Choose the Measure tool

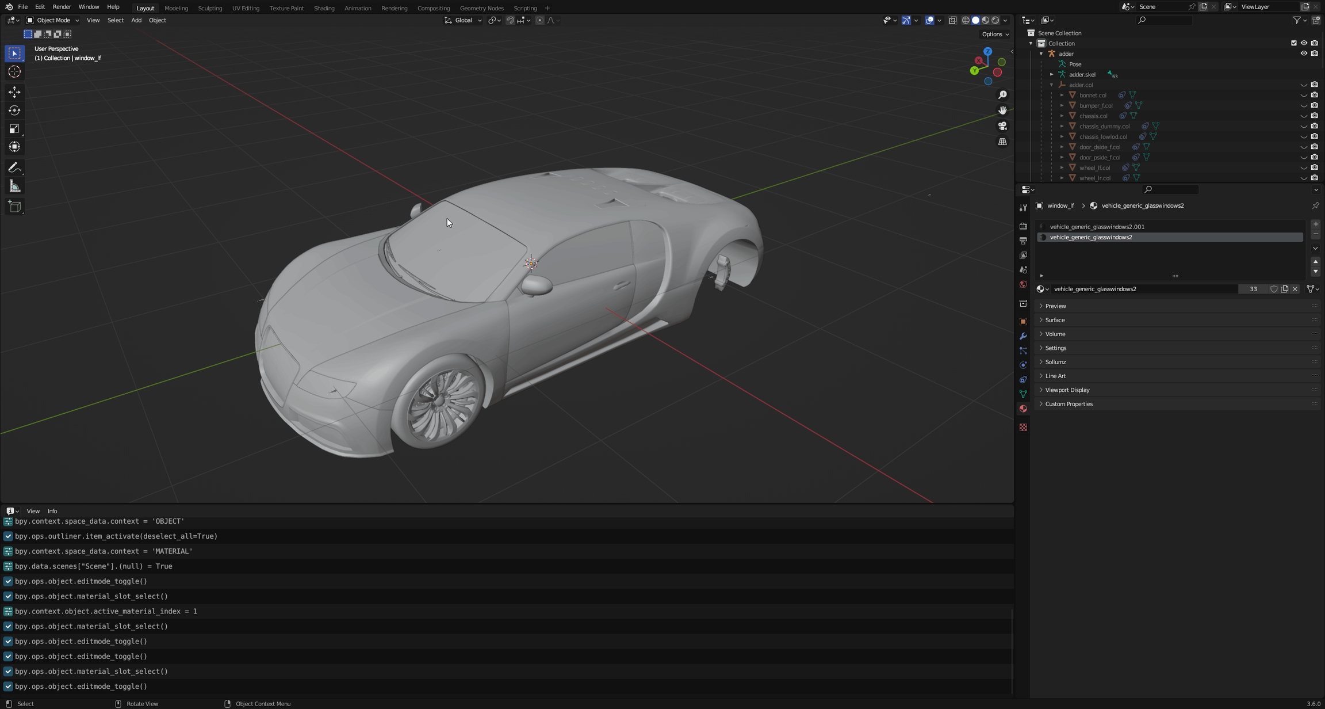click(x=14, y=186)
